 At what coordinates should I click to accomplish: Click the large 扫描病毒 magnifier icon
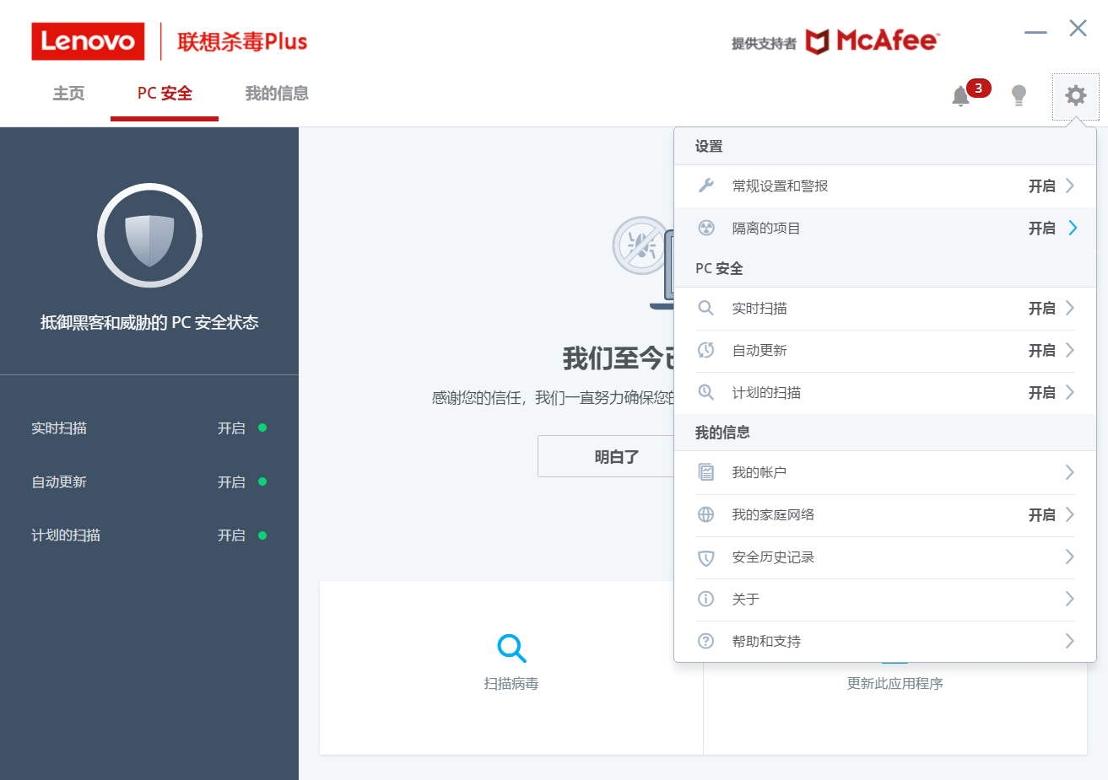click(x=511, y=648)
